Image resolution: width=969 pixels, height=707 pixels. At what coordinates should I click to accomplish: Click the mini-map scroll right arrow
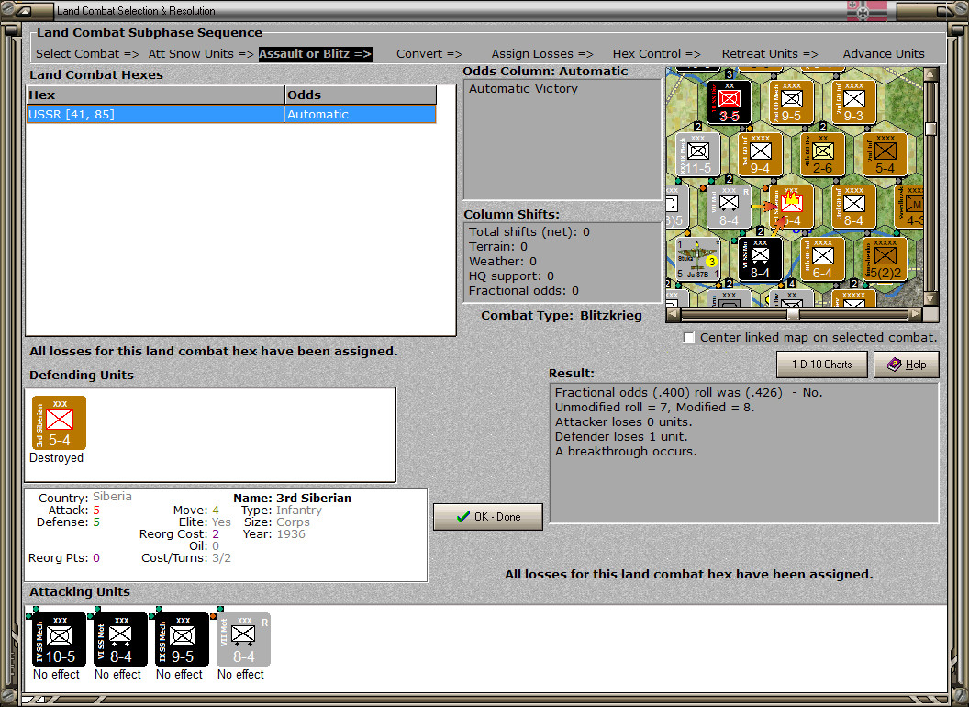pyautogui.click(x=915, y=314)
